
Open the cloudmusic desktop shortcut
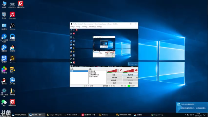pos(12,15)
